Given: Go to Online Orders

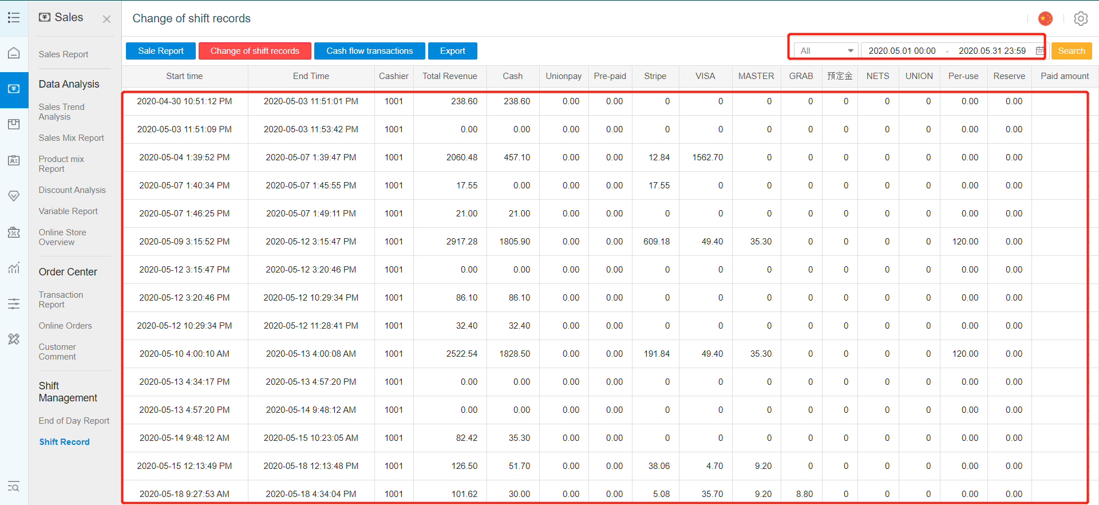Looking at the screenshot, I should 65,326.
